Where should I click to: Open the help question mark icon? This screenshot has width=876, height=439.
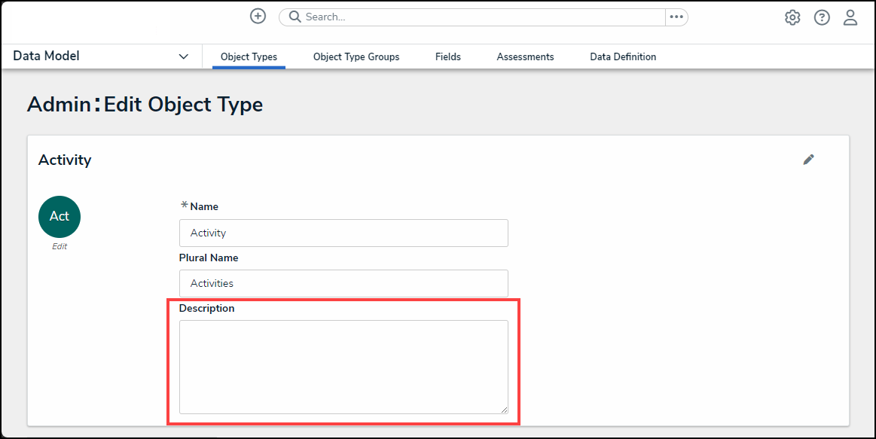point(821,17)
